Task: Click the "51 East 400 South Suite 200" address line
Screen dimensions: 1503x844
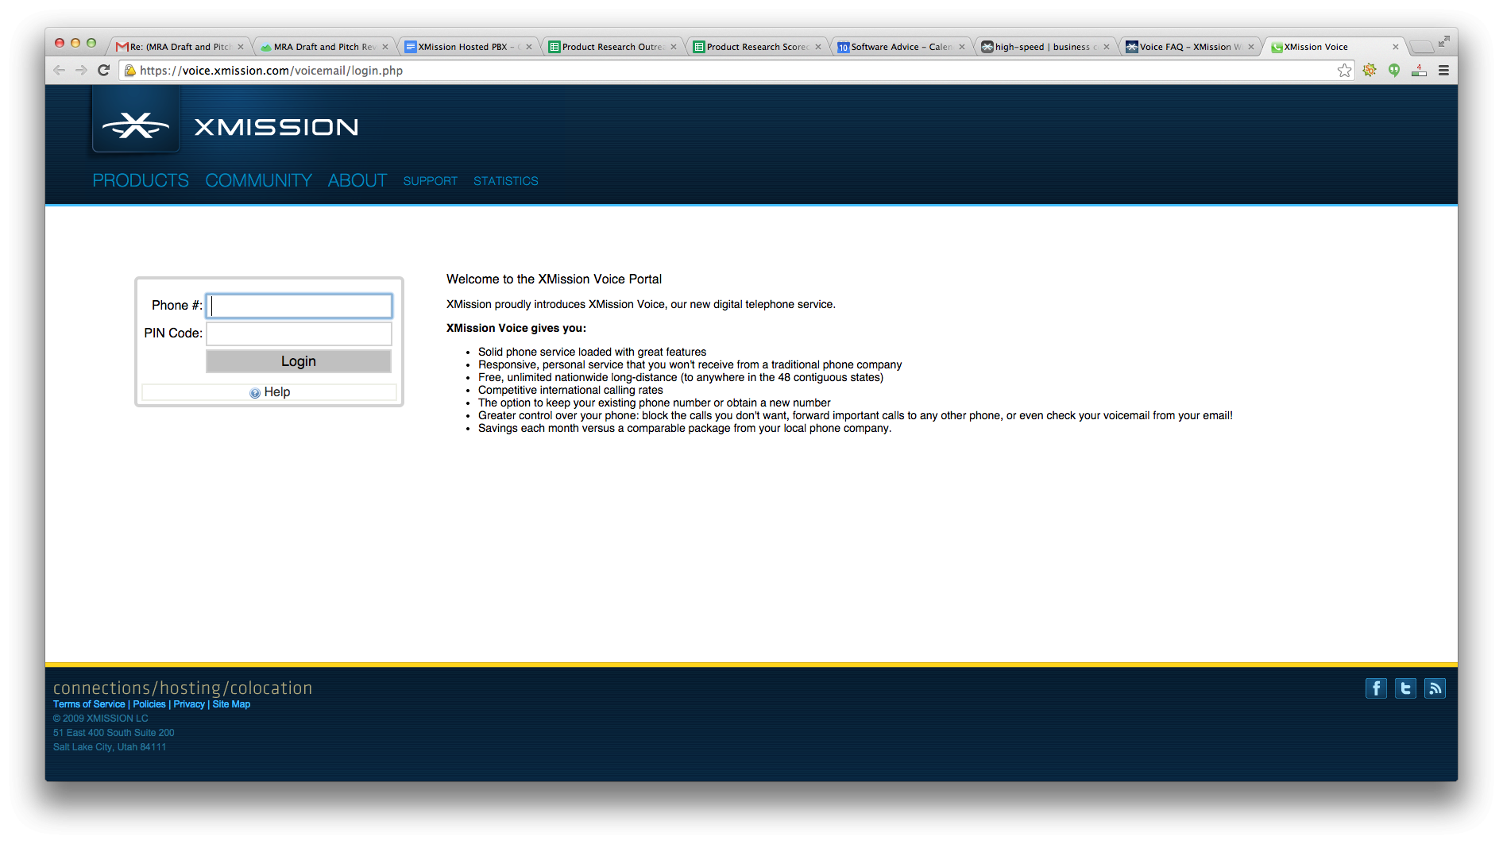Action: coord(114,733)
